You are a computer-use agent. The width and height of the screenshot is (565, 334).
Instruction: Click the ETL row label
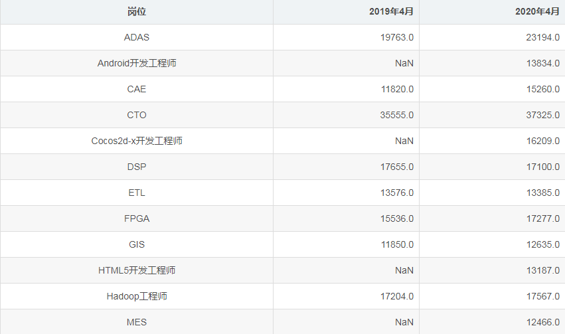click(x=137, y=193)
